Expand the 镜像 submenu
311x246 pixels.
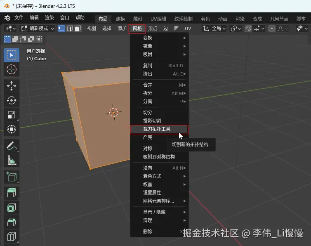(x=159, y=46)
